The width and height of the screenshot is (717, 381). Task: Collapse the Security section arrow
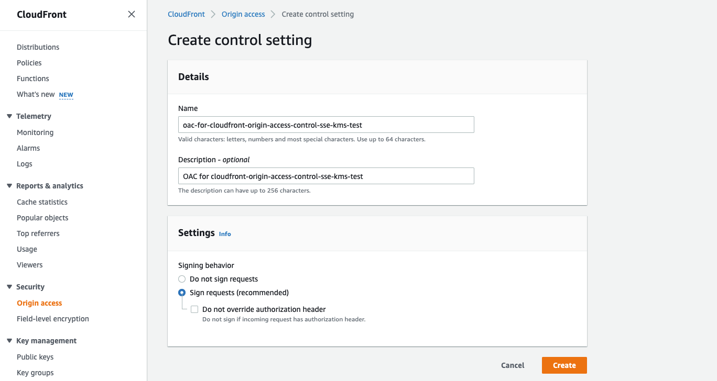pos(9,287)
